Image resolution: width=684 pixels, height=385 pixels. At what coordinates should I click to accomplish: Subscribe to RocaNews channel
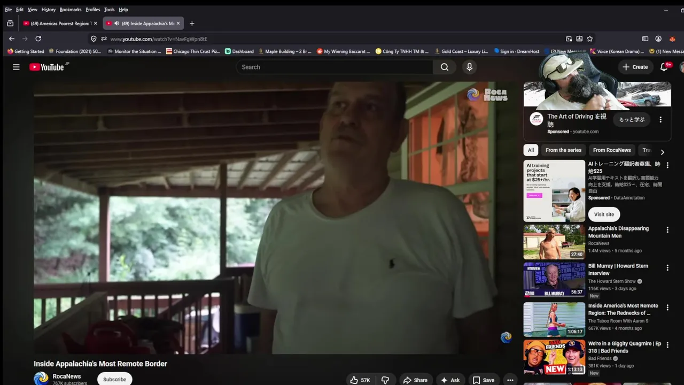(x=114, y=379)
